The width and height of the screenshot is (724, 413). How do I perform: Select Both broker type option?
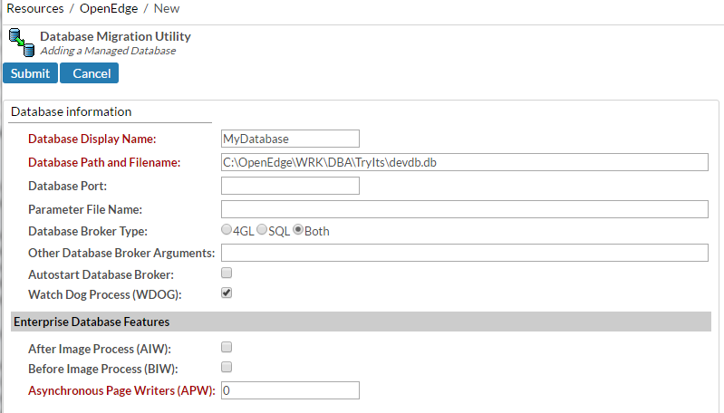298,229
